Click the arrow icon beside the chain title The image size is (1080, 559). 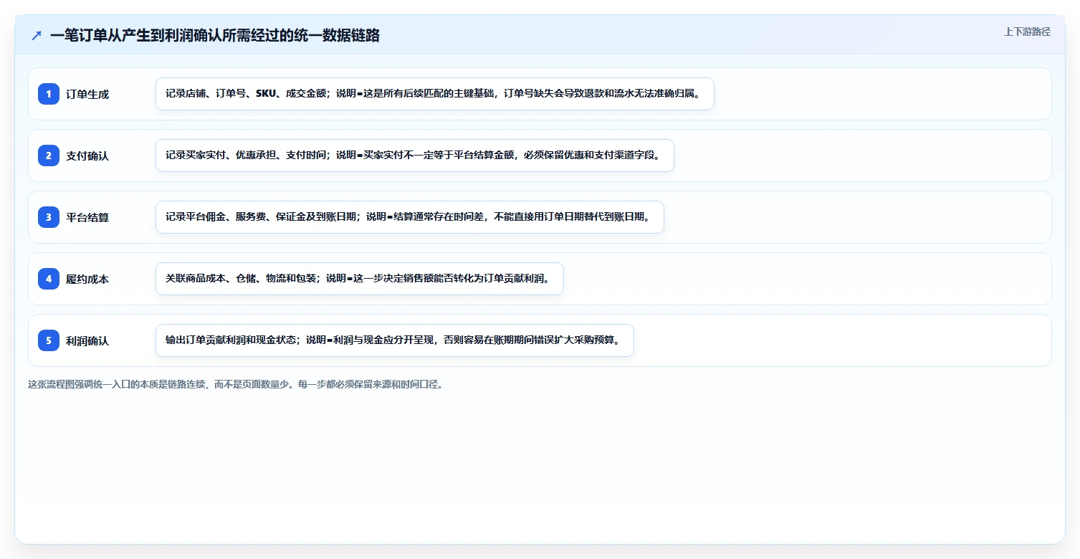click(37, 35)
